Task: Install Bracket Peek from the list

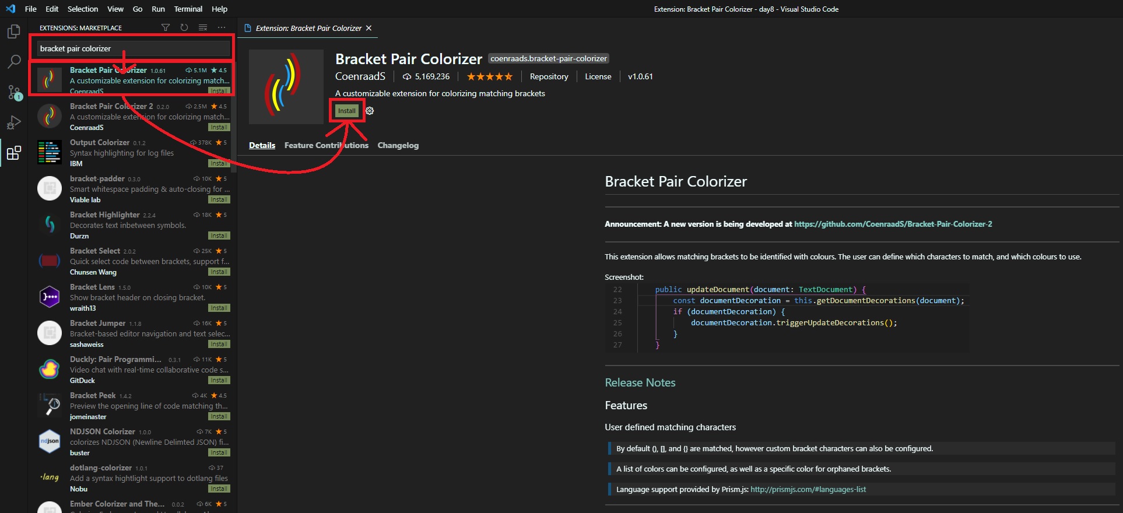Action: point(219,417)
